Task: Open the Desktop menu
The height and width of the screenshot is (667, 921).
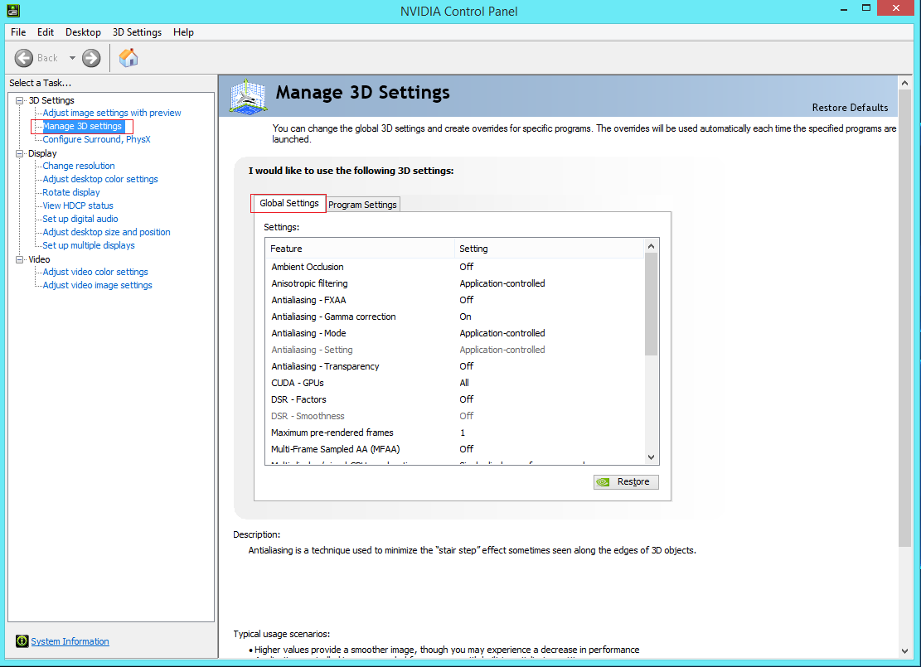Action: click(83, 32)
